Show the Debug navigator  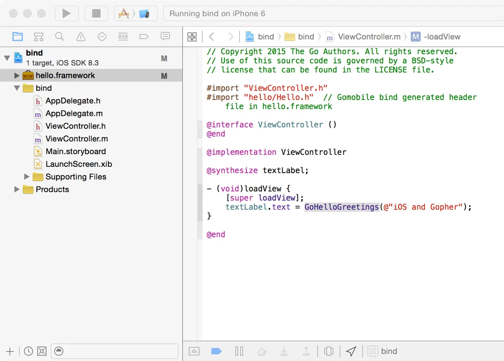123,37
